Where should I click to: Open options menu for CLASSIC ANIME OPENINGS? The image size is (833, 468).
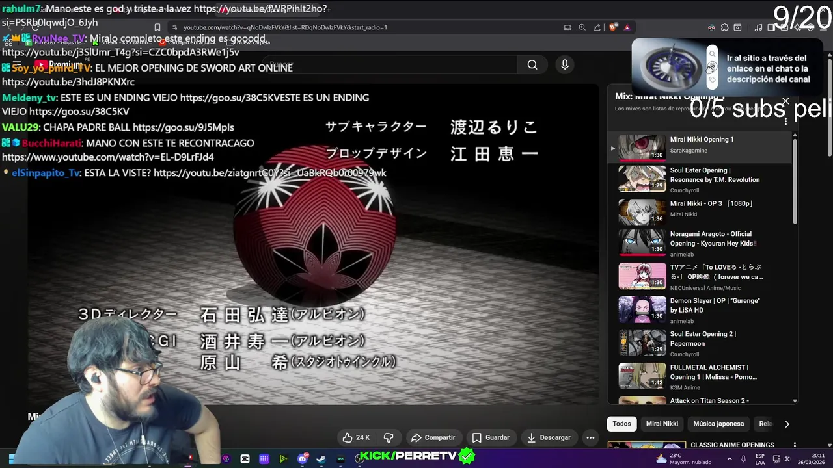[795, 445]
